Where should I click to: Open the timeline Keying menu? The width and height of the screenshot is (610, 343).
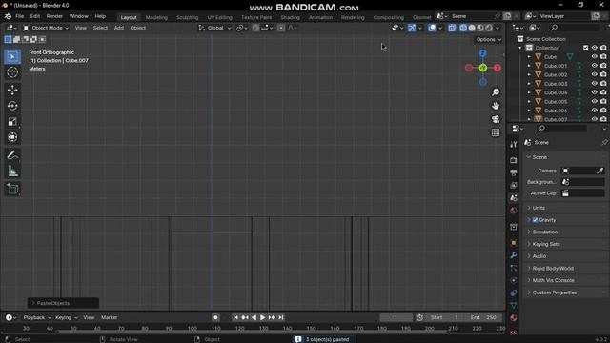(66, 317)
